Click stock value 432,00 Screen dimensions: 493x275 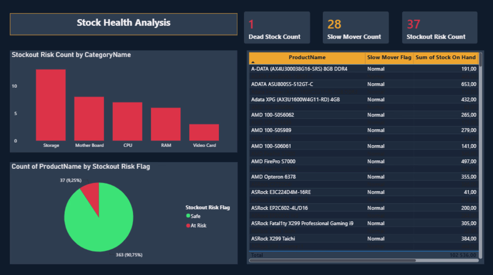[468, 100]
